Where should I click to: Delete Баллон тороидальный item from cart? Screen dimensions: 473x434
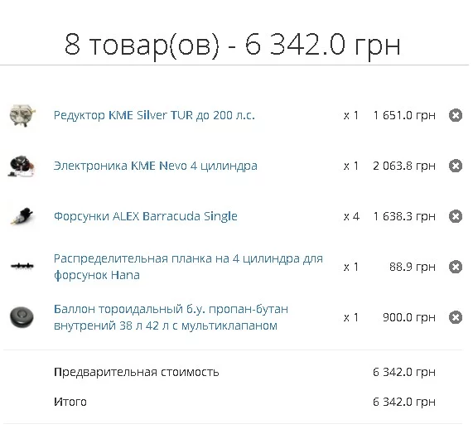point(456,317)
